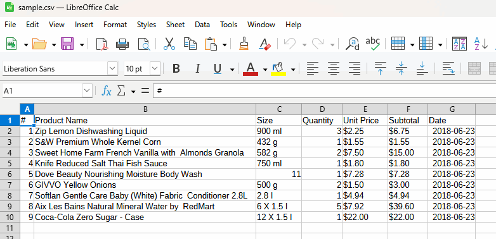This screenshot has height=239, width=496.
Task: Open the Function Wizard
Action: [107, 91]
